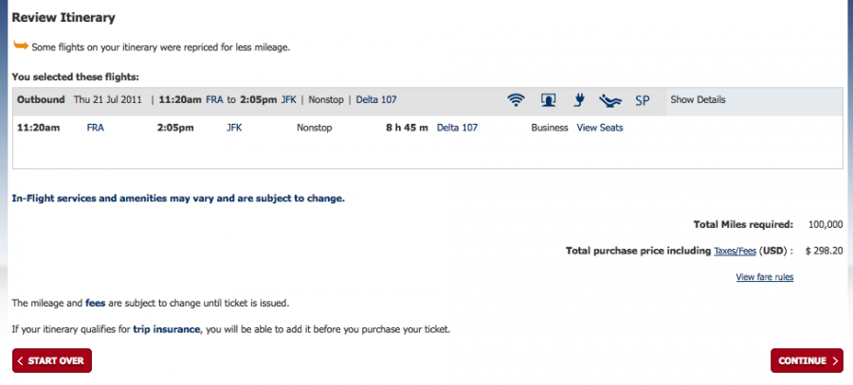The height and width of the screenshot is (385, 853).
Task: Click the fees link in notice
Action: 95,303
